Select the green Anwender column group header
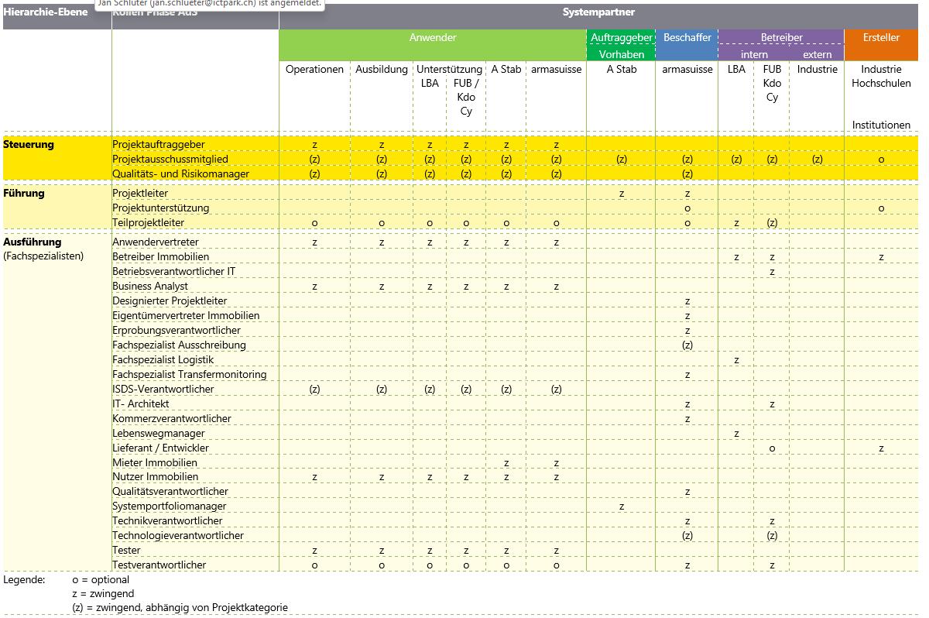 [x=432, y=38]
